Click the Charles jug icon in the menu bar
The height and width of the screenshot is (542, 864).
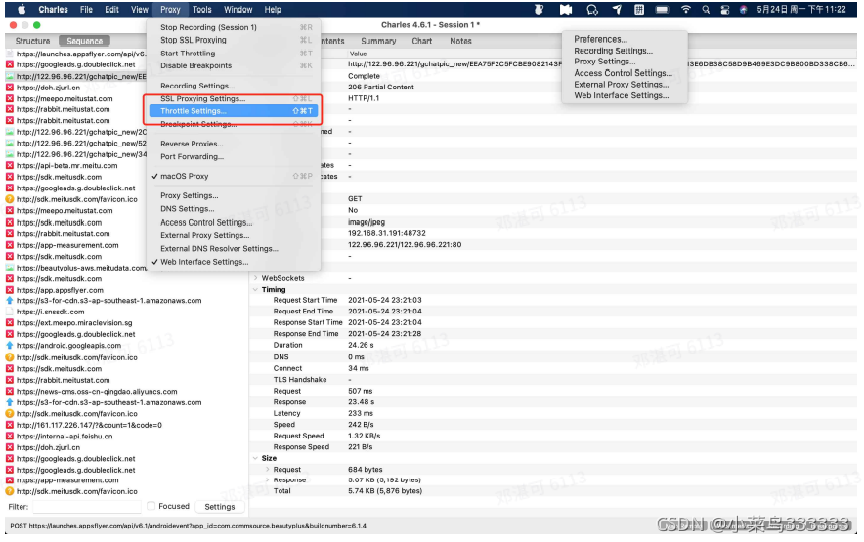point(539,10)
